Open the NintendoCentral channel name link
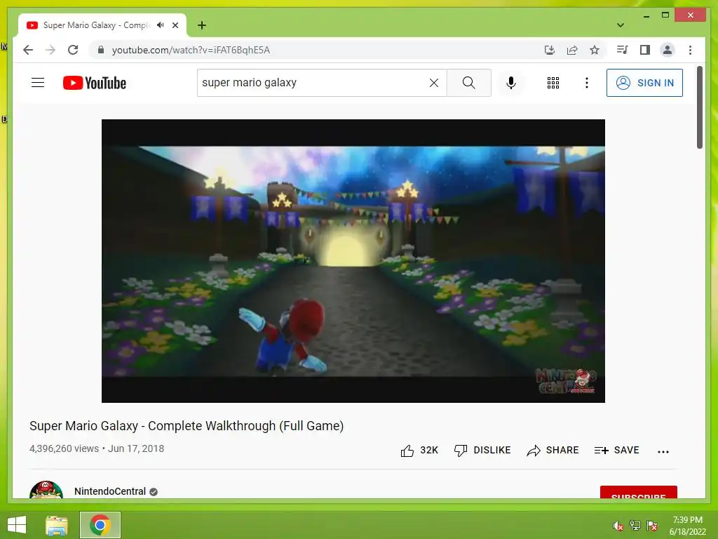The image size is (718, 539). click(x=110, y=491)
